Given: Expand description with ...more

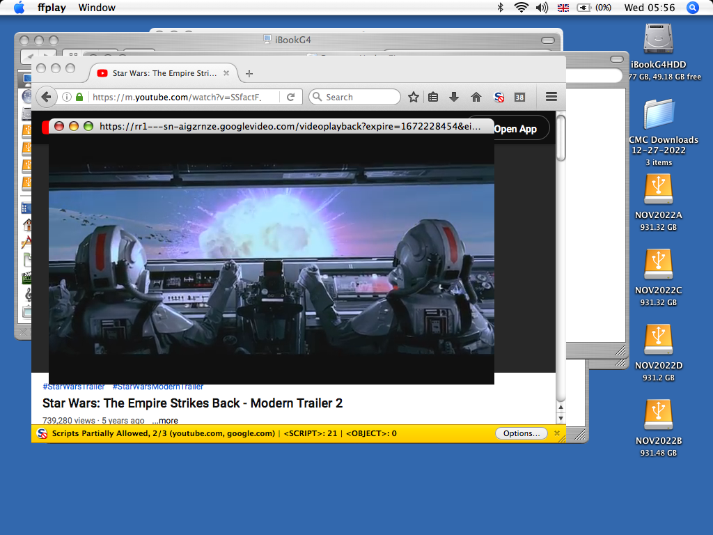Looking at the screenshot, I should pos(164,420).
